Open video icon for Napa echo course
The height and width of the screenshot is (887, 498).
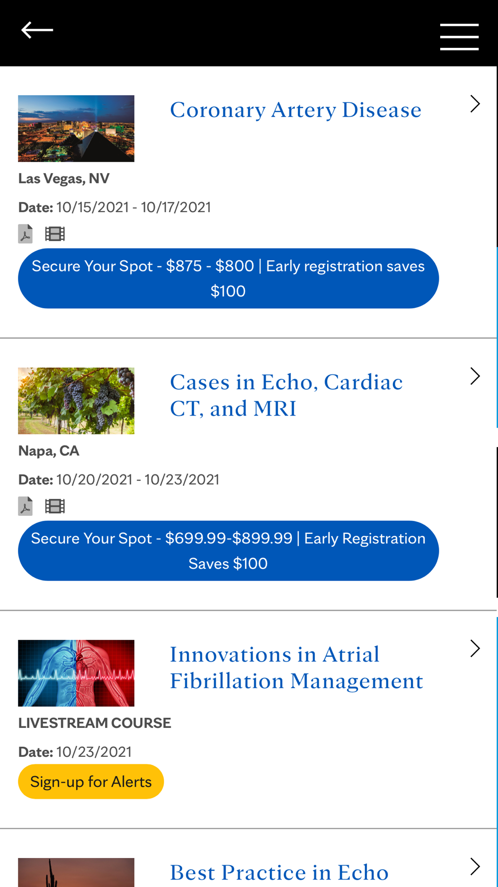coord(55,506)
